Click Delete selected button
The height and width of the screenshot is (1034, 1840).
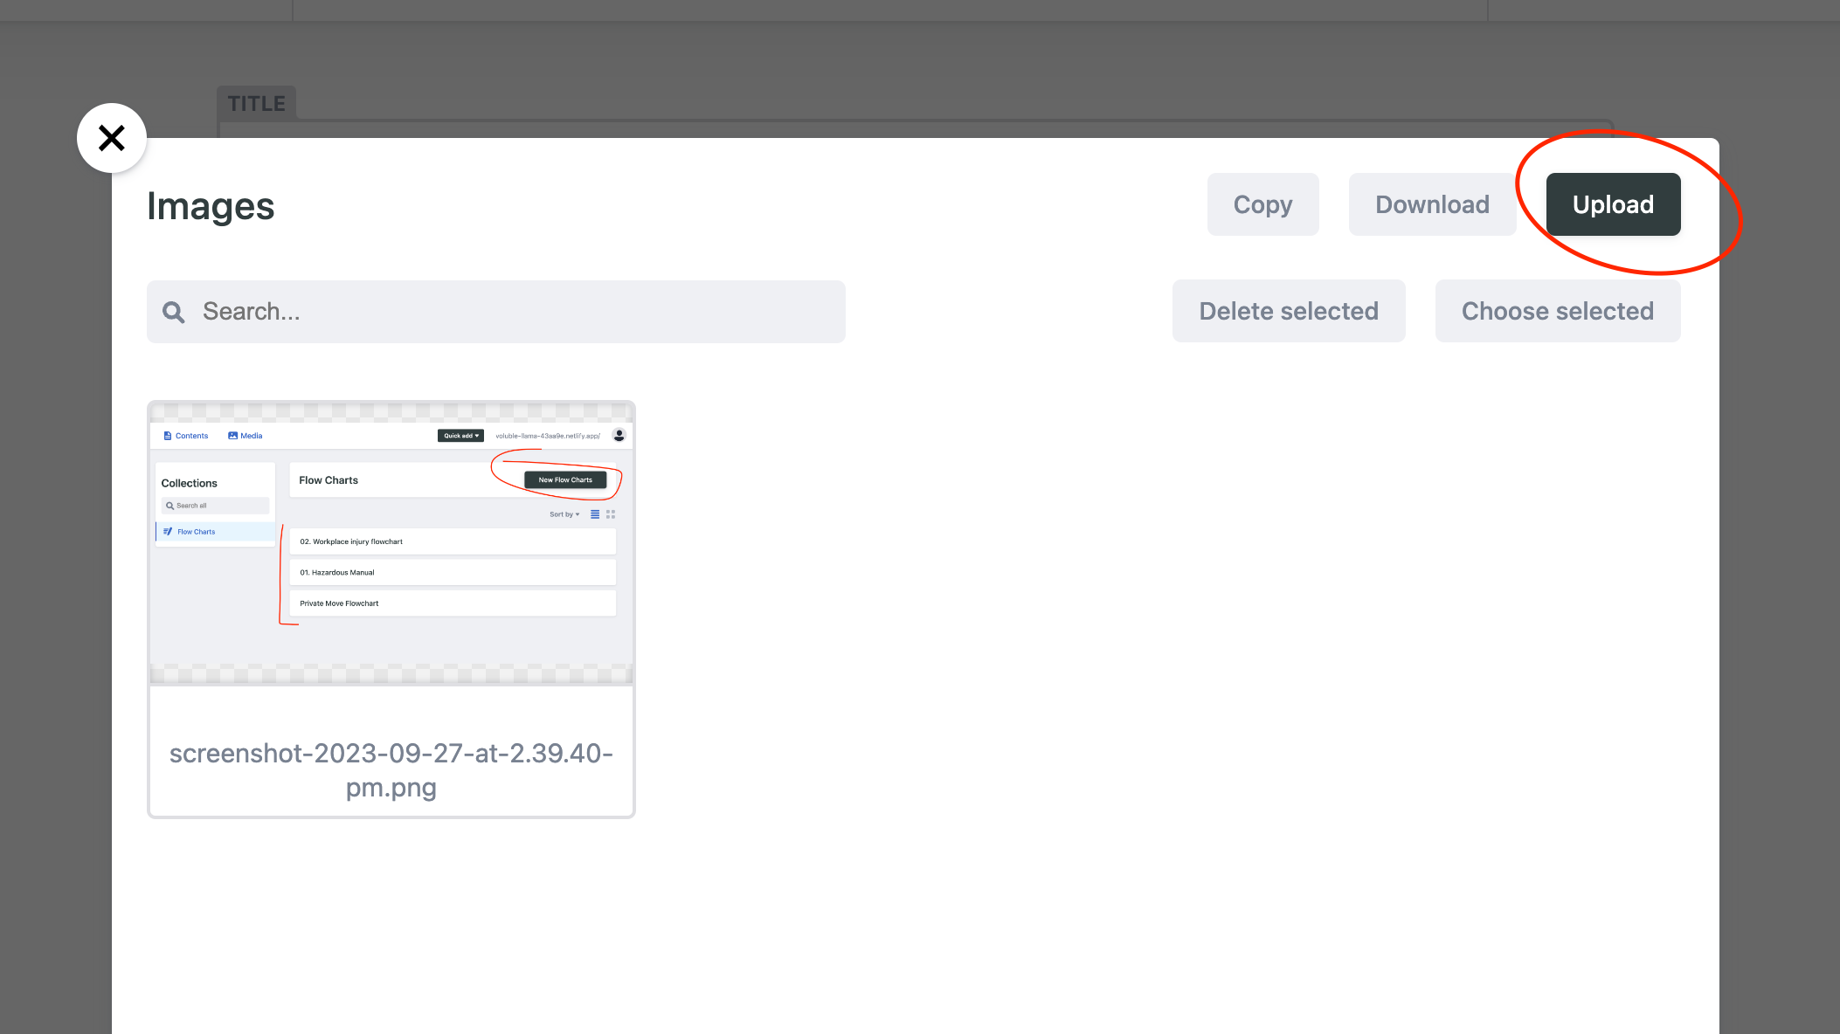click(x=1288, y=311)
